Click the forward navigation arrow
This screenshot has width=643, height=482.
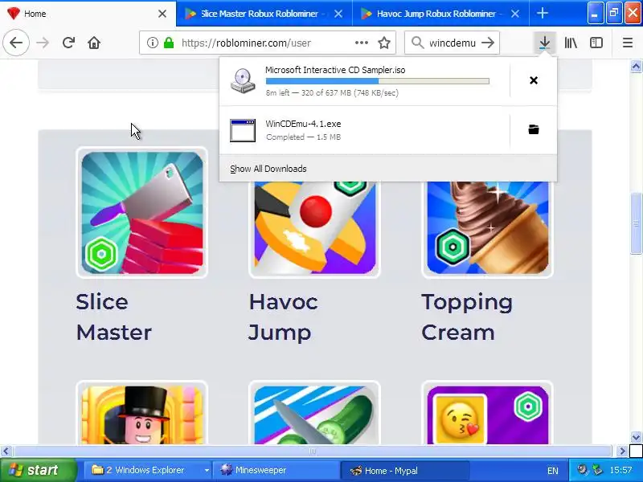pyautogui.click(x=43, y=43)
